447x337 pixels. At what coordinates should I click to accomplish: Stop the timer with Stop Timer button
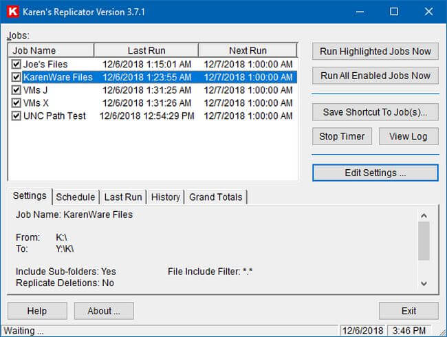(342, 136)
